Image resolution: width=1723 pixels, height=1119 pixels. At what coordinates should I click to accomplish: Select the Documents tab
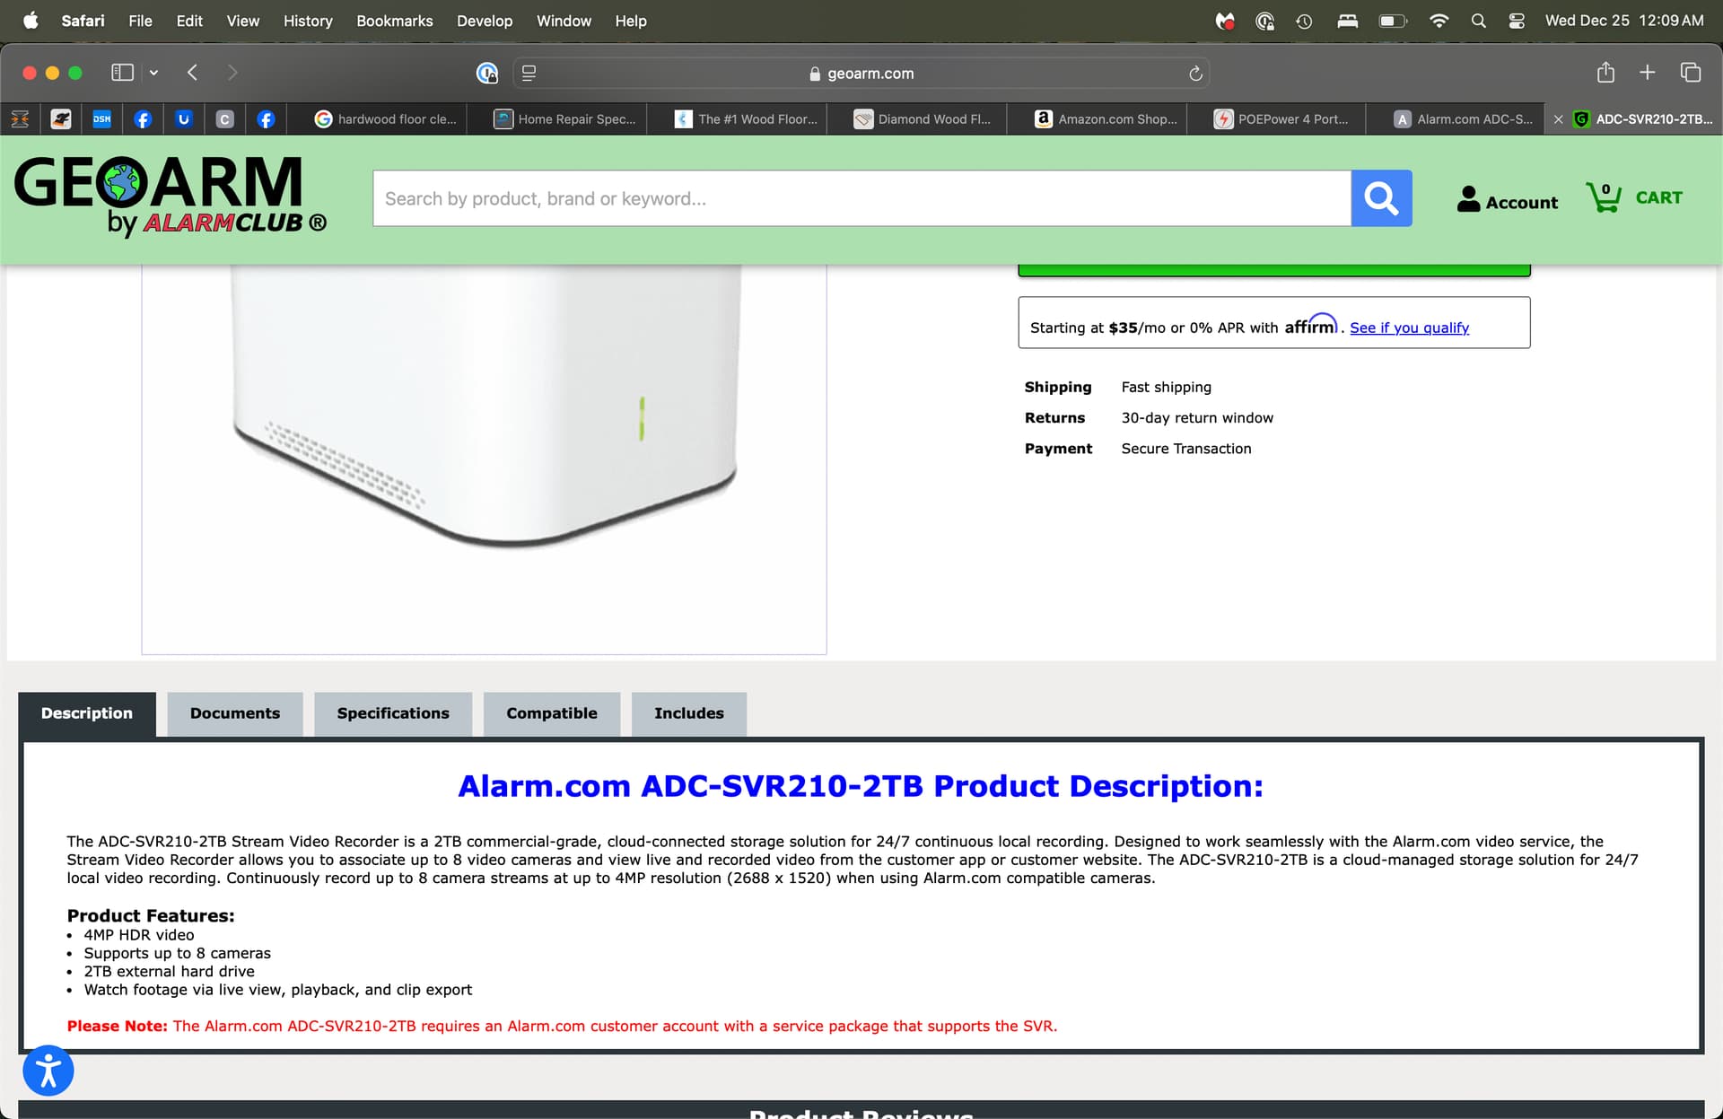click(x=235, y=713)
